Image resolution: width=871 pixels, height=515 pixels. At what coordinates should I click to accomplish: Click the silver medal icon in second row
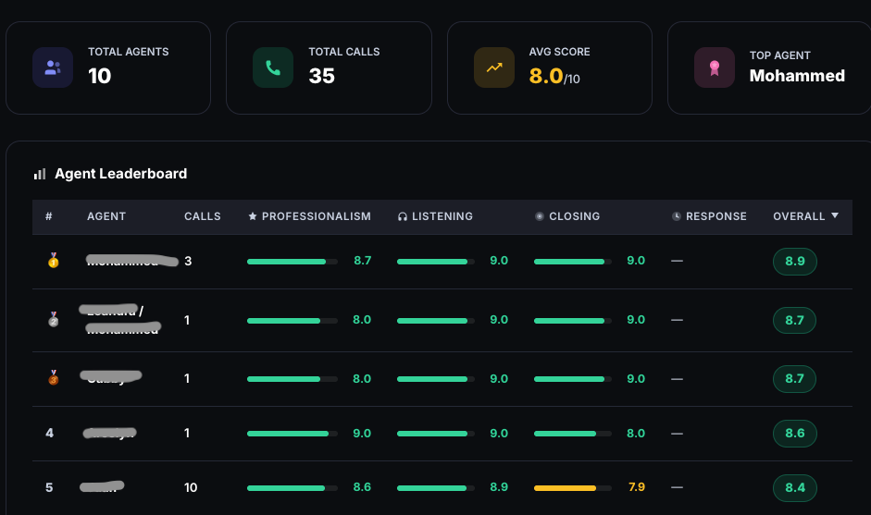(53, 320)
